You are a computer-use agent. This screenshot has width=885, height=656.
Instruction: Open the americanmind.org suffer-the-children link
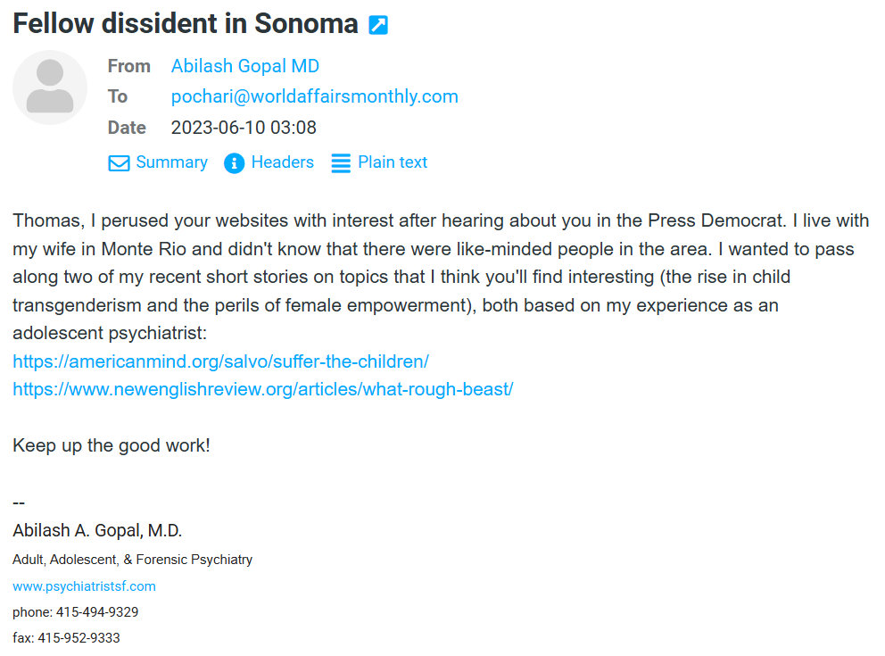click(x=220, y=361)
